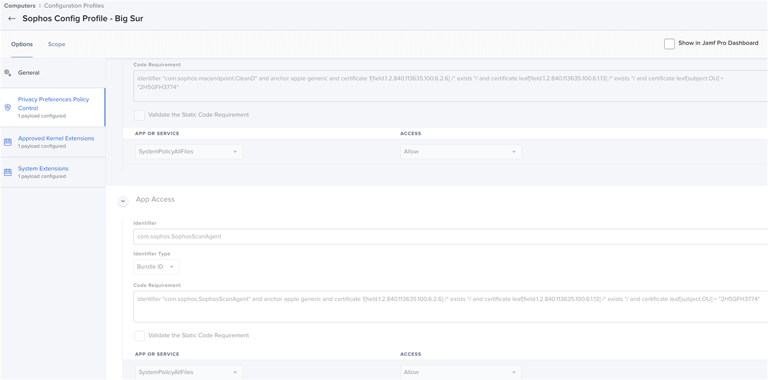Click the com.sophos.SophosScanAgent identifier field
This screenshot has height=380, width=768.
click(451, 236)
